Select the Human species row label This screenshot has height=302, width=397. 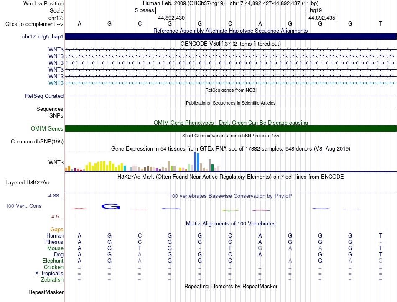pyautogui.click(x=55, y=235)
